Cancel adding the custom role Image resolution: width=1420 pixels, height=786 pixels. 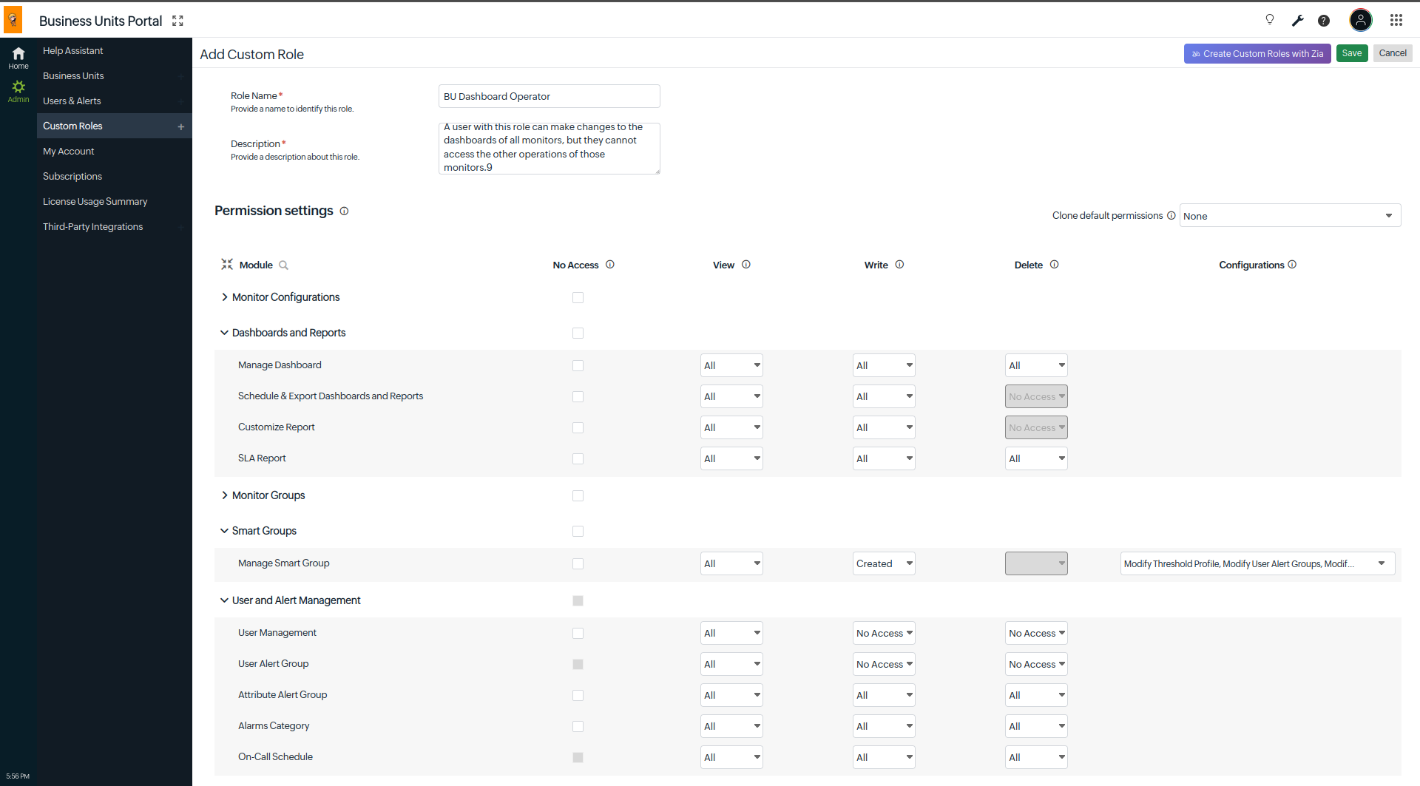point(1393,53)
